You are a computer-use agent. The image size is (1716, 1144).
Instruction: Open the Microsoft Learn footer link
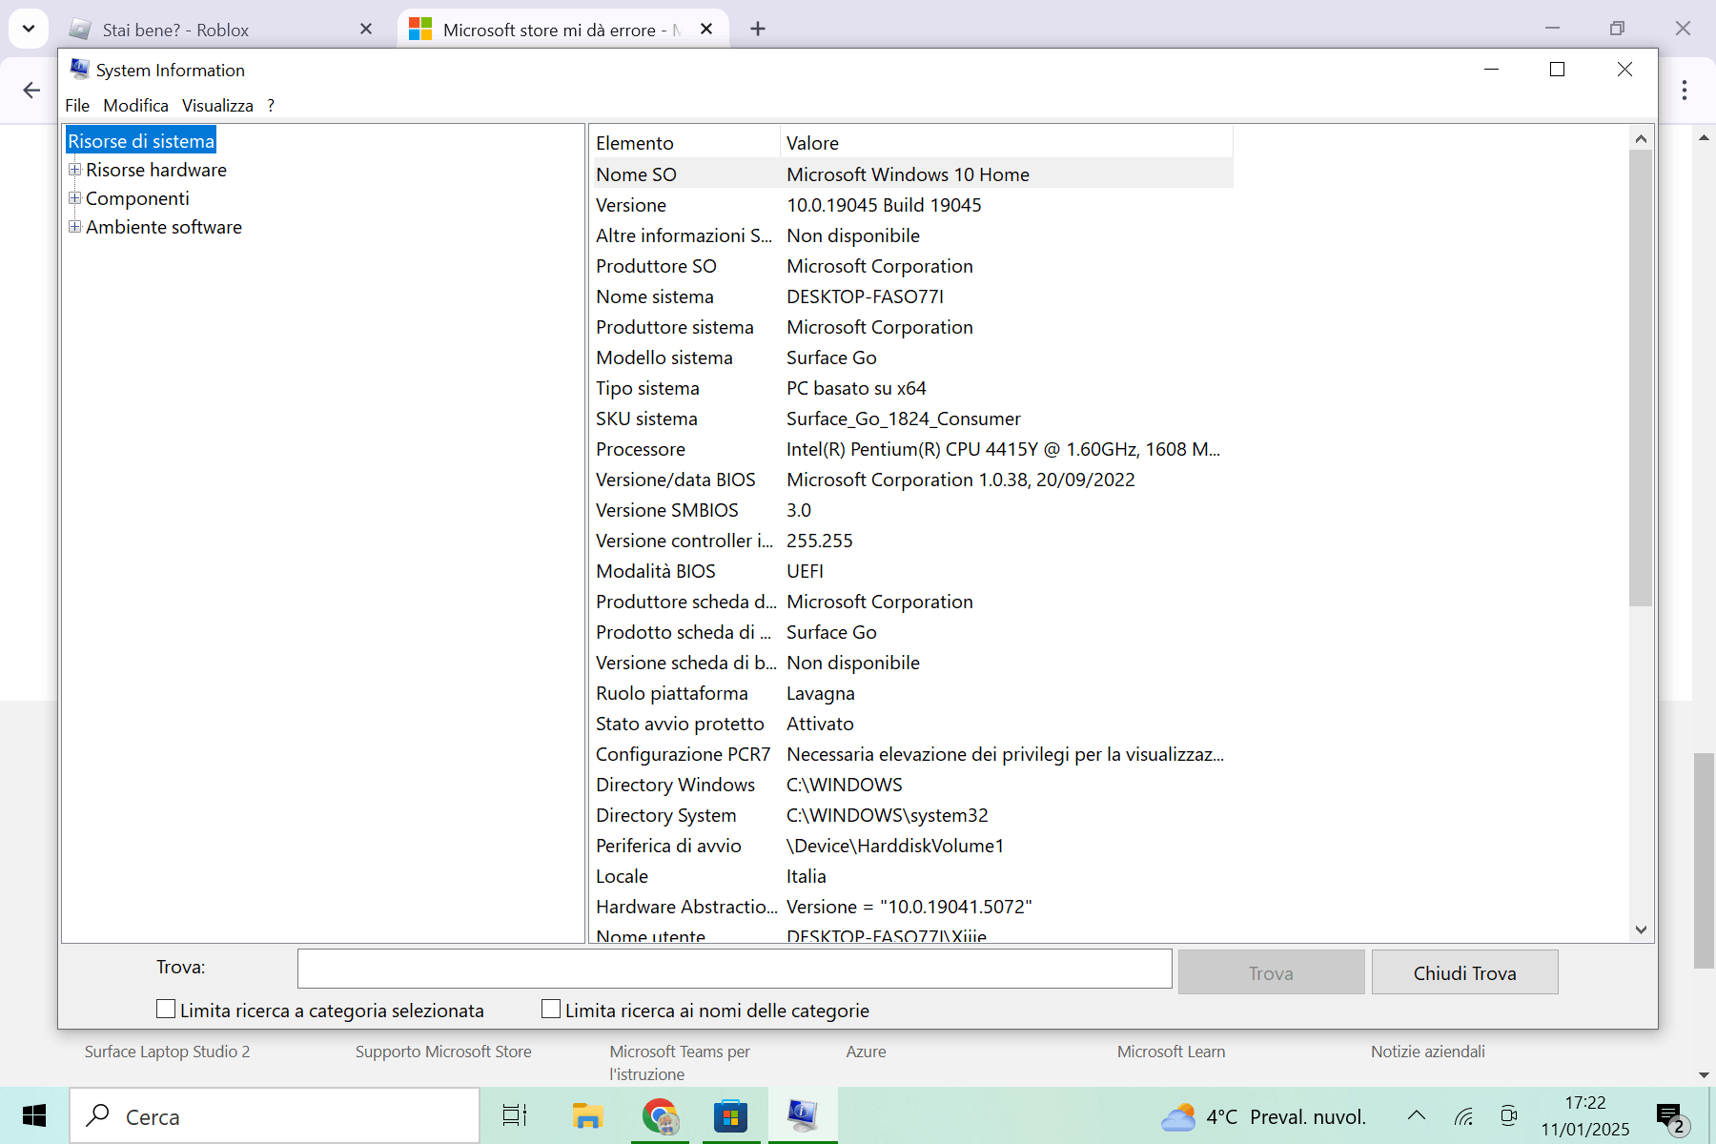1171,1052
